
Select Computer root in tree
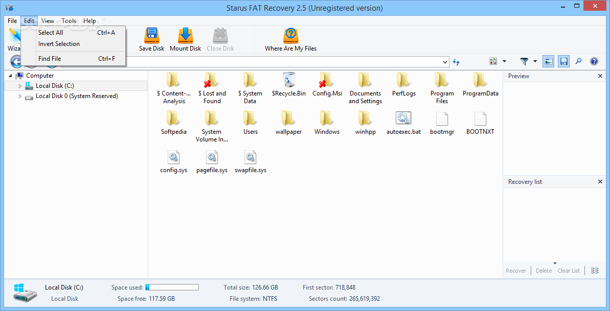pos(40,76)
